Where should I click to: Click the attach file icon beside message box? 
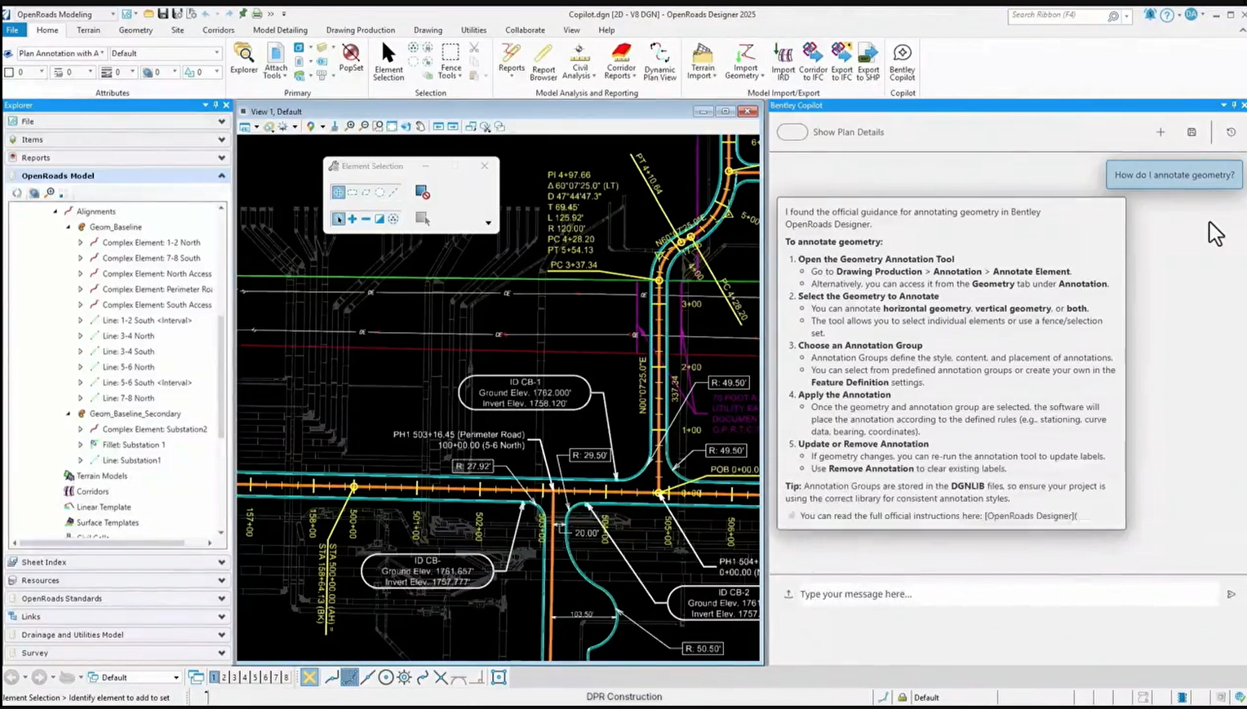coord(788,594)
